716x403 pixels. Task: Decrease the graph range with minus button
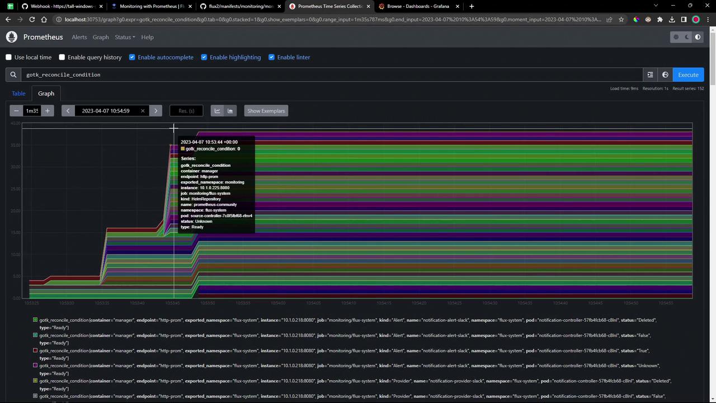[17, 111]
